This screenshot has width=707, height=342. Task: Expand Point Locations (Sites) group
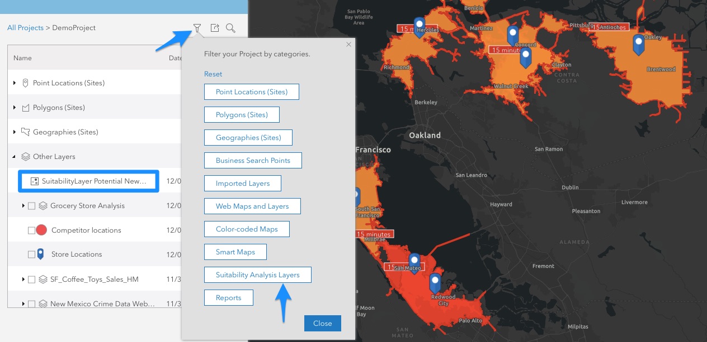click(15, 83)
